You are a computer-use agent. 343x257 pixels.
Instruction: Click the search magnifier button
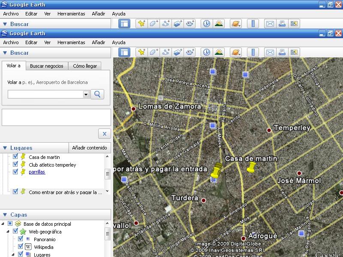tap(97, 94)
